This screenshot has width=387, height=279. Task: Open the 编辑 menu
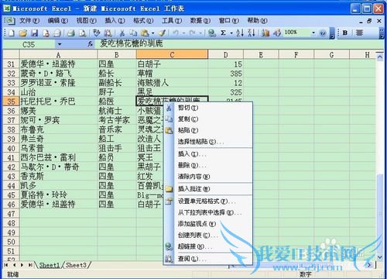click(58, 20)
